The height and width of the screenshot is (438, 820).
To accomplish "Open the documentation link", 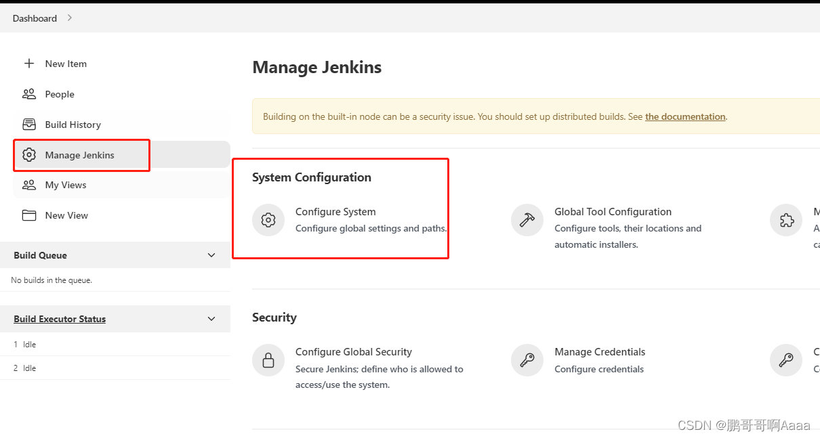I will pyautogui.click(x=685, y=116).
